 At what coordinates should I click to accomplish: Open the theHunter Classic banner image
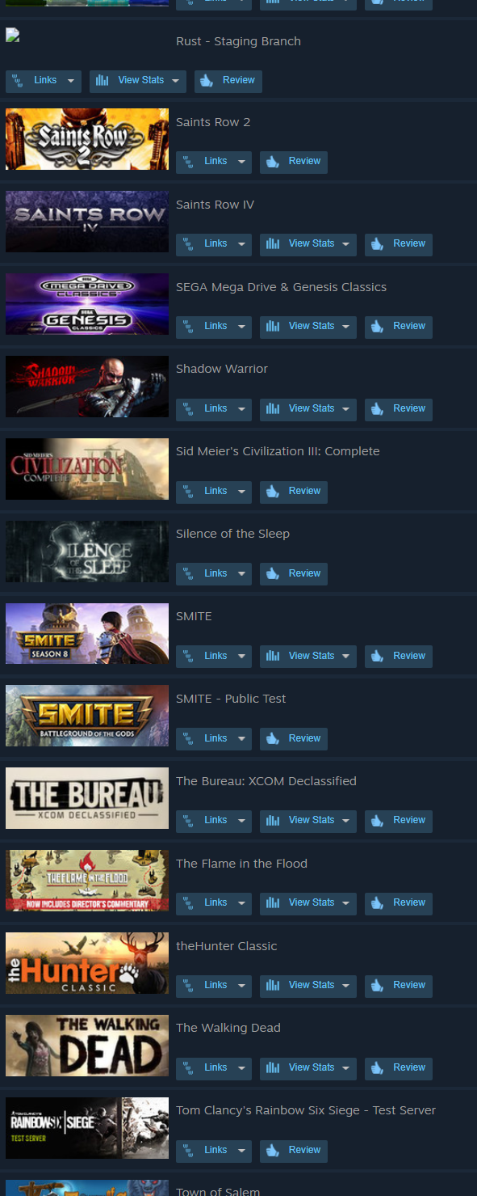(x=87, y=963)
